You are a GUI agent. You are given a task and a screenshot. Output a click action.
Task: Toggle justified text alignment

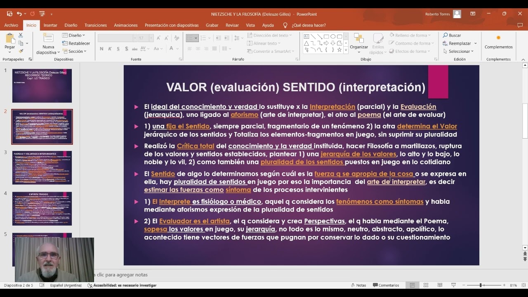click(x=214, y=49)
